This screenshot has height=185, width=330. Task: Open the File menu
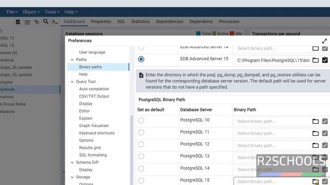coord(12,12)
